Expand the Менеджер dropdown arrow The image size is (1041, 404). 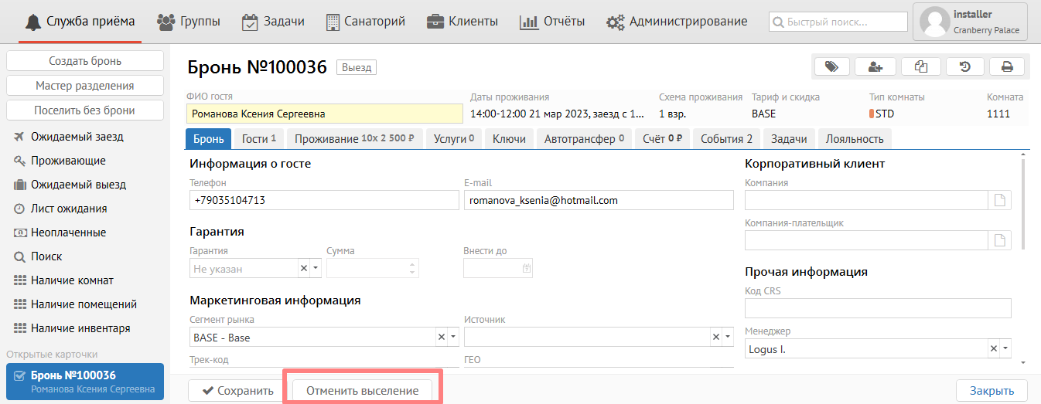(x=1005, y=349)
